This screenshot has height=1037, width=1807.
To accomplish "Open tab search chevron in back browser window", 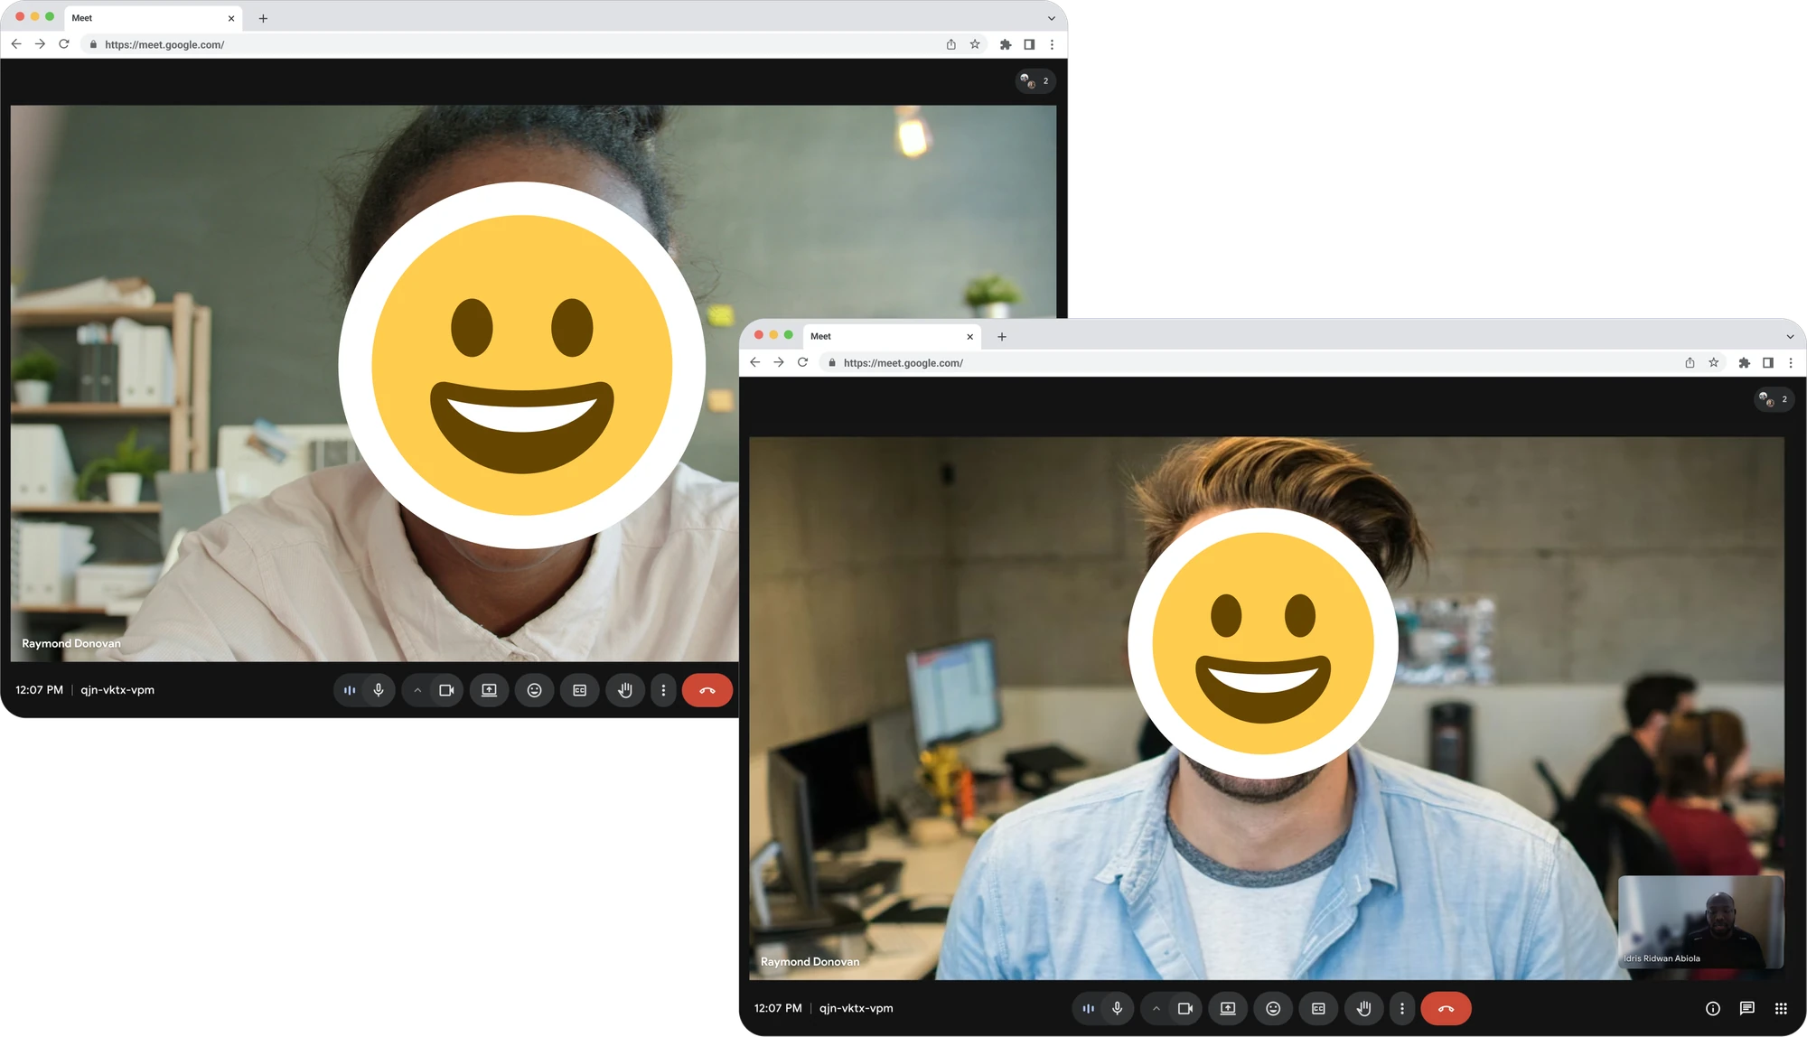I will 1052,18.
